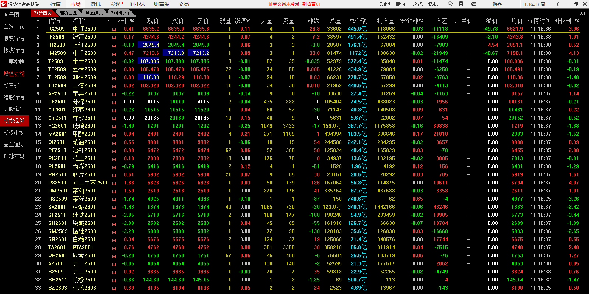This screenshot has height=294, width=589.
Task: Select 港股行情 in the left sidebar
Action: click(14, 97)
